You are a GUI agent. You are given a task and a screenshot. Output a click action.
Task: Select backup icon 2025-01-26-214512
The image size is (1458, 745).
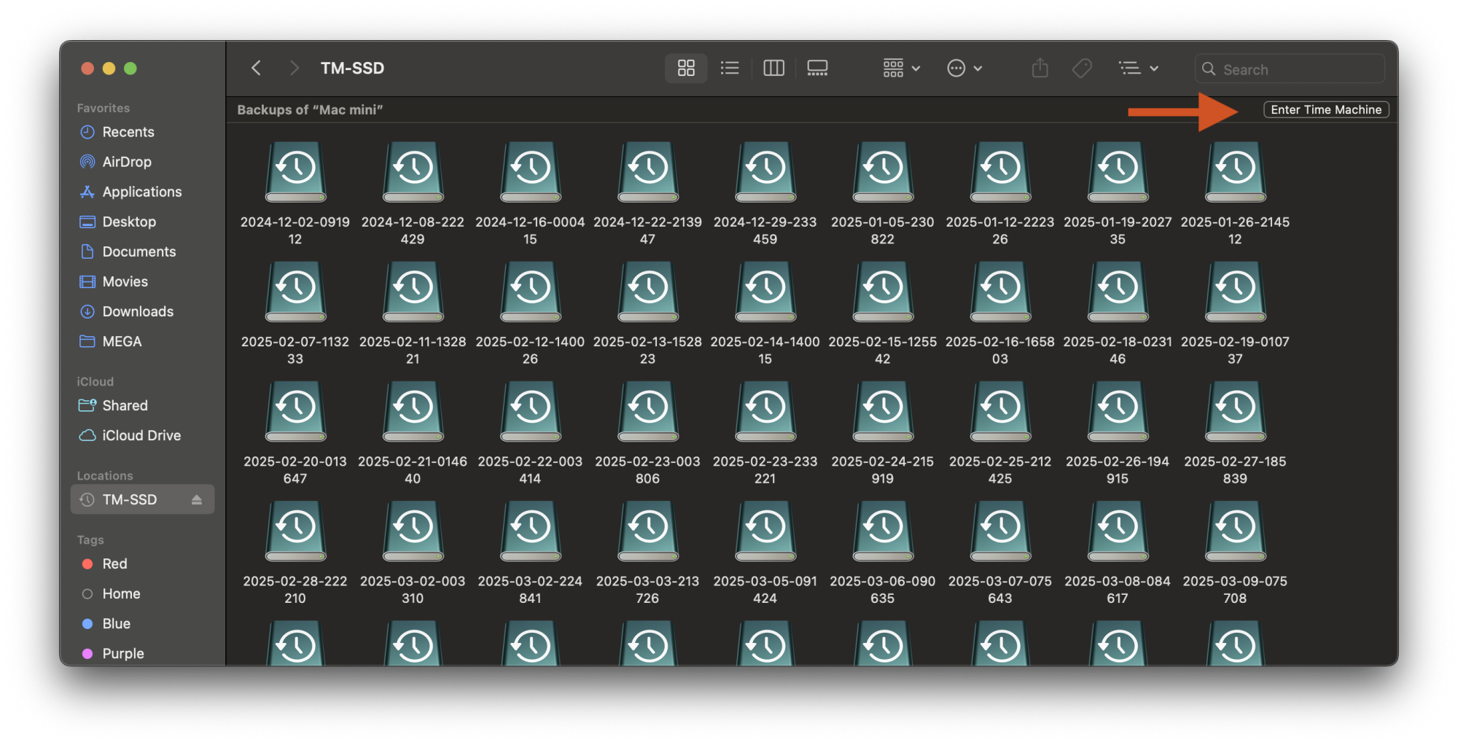pos(1235,172)
